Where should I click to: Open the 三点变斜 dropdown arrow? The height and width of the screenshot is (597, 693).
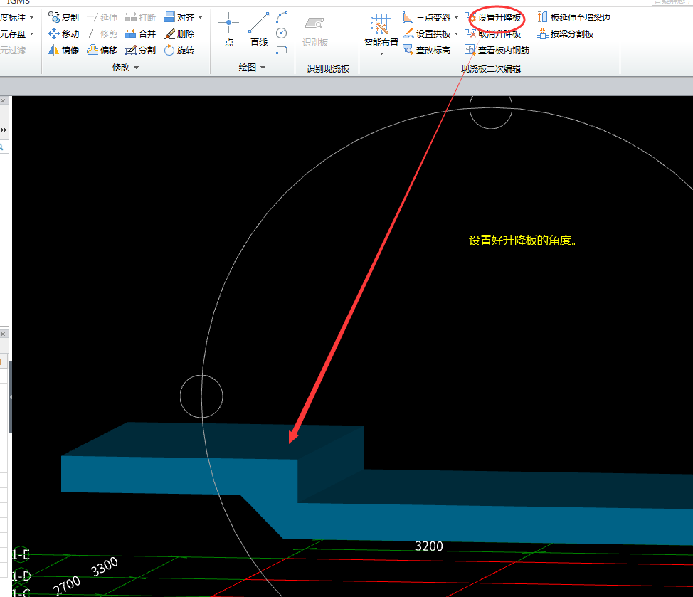(456, 18)
